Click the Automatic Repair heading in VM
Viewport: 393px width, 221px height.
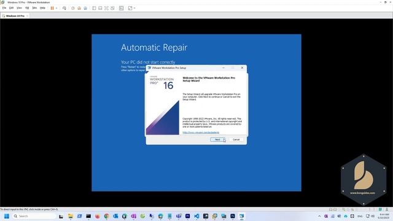pyautogui.click(x=154, y=47)
